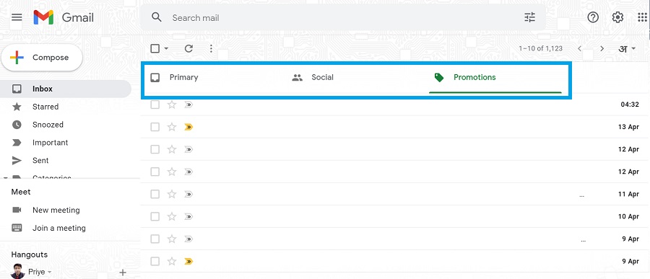The image size is (650, 279).
Task: Click the Compose button
Action: pos(42,58)
